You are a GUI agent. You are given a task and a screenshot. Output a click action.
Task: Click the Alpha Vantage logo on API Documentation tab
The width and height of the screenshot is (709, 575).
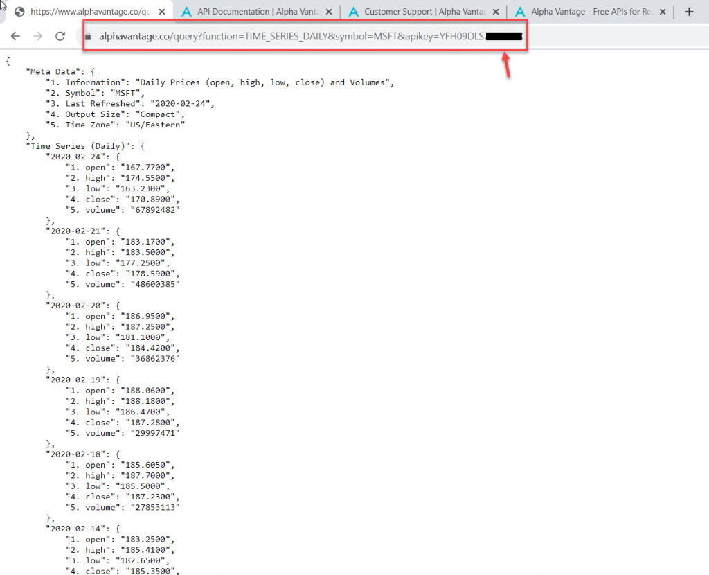186,12
